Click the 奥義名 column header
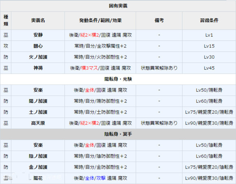This screenshot has width=236, height=184. coord(38,20)
